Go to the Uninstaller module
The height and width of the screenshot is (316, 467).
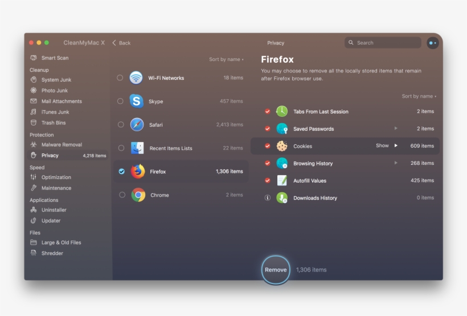tap(54, 210)
